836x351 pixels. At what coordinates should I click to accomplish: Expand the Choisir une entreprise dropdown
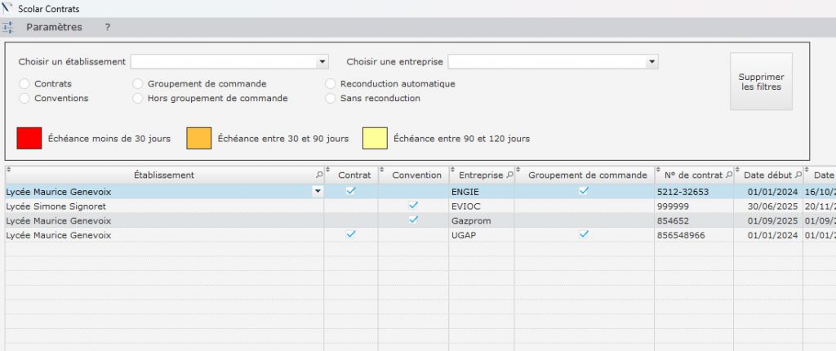(651, 61)
